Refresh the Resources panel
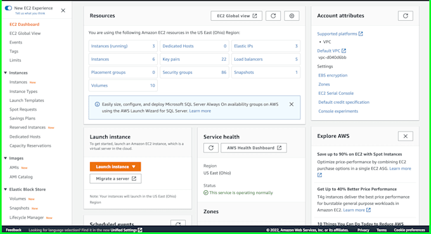This screenshot has width=431, height=234. [273, 16]
